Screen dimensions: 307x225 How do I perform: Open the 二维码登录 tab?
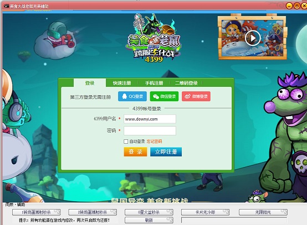(x=186, y=83)
